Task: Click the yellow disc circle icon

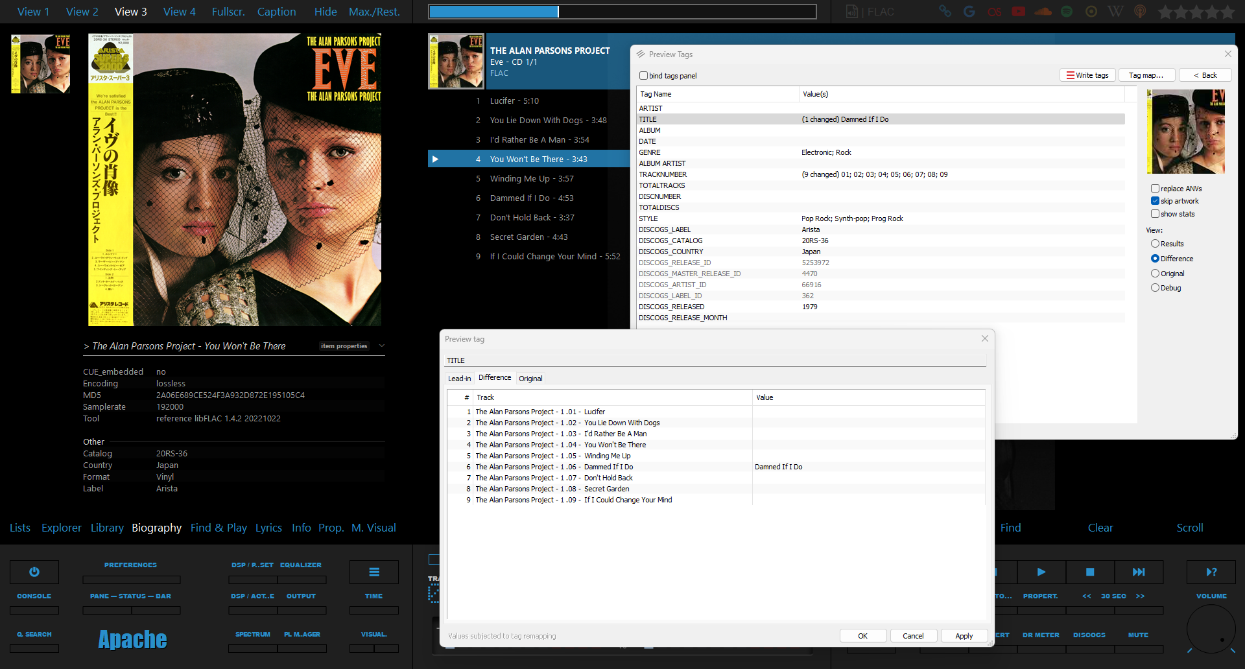Action: click(1091, 12)
